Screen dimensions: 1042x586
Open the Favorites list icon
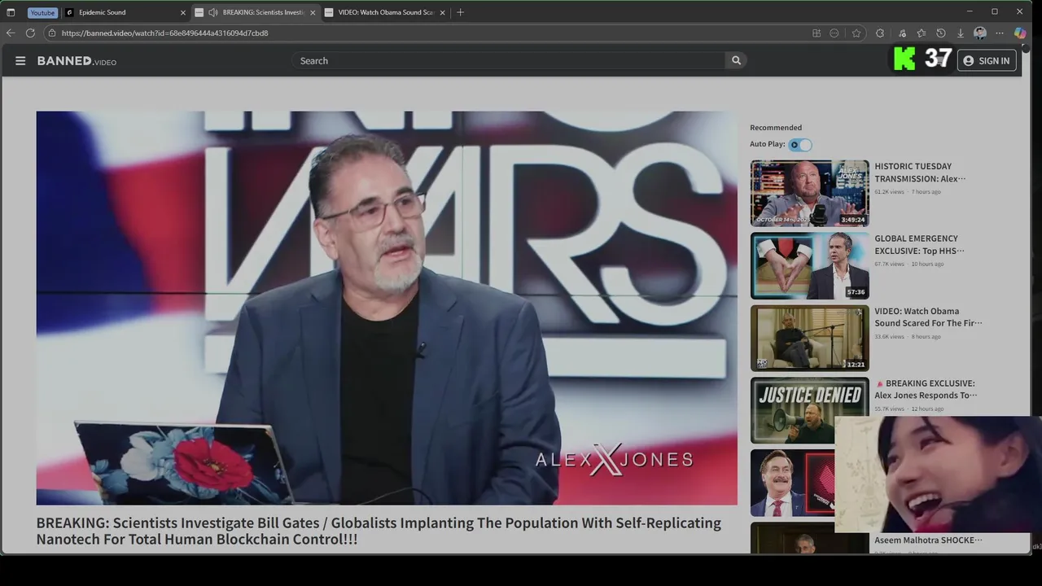tap(921, 33)
